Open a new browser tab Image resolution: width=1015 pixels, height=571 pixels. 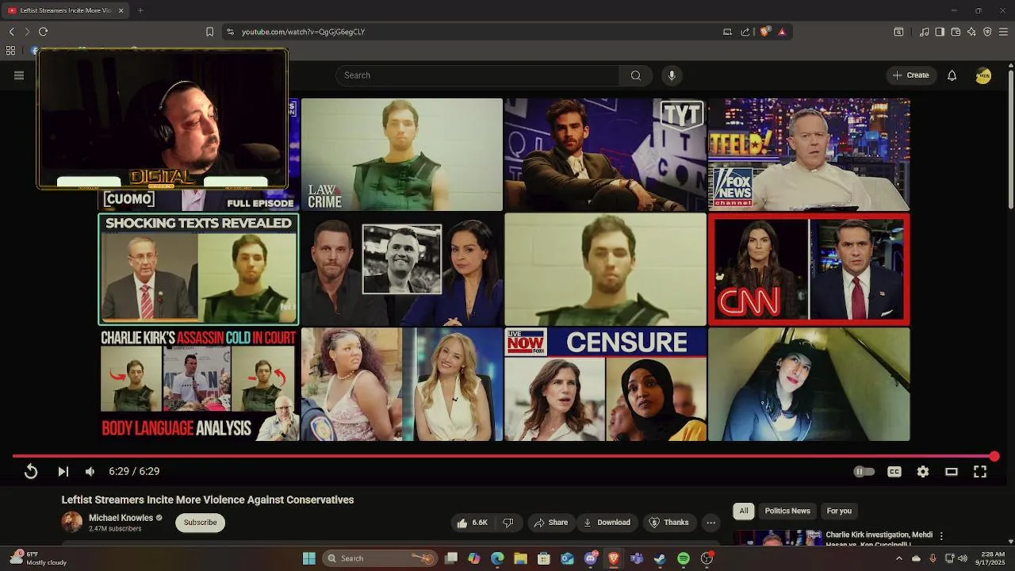[140, 10]
